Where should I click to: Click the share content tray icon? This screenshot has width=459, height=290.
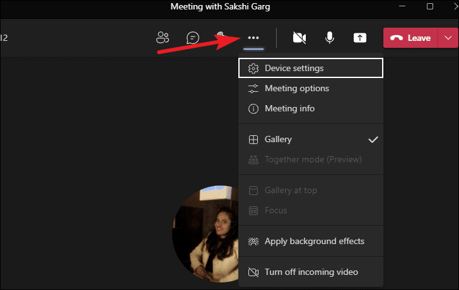point(360,38)
